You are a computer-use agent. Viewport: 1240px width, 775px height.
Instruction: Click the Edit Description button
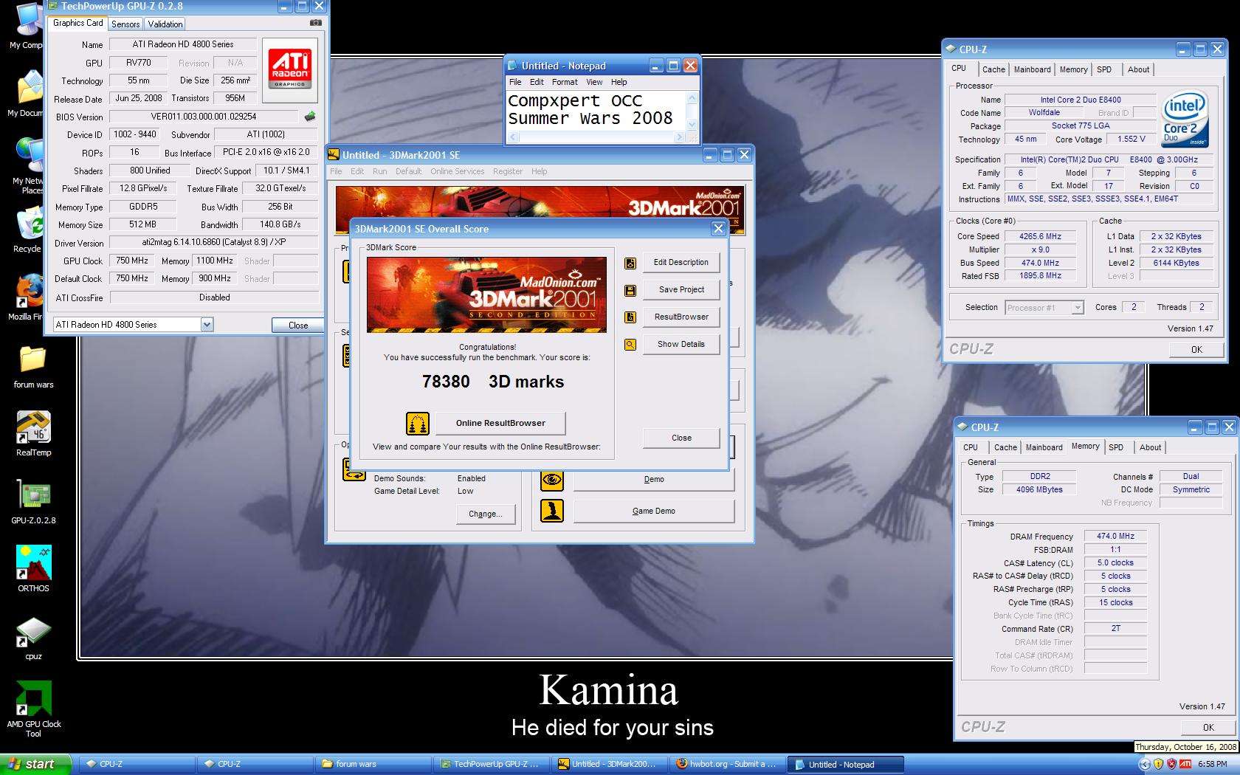point(681,263)
